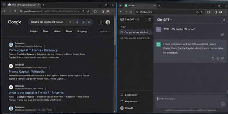Open tab search dropdown in ChatGPT window

[x=121, y=6]
